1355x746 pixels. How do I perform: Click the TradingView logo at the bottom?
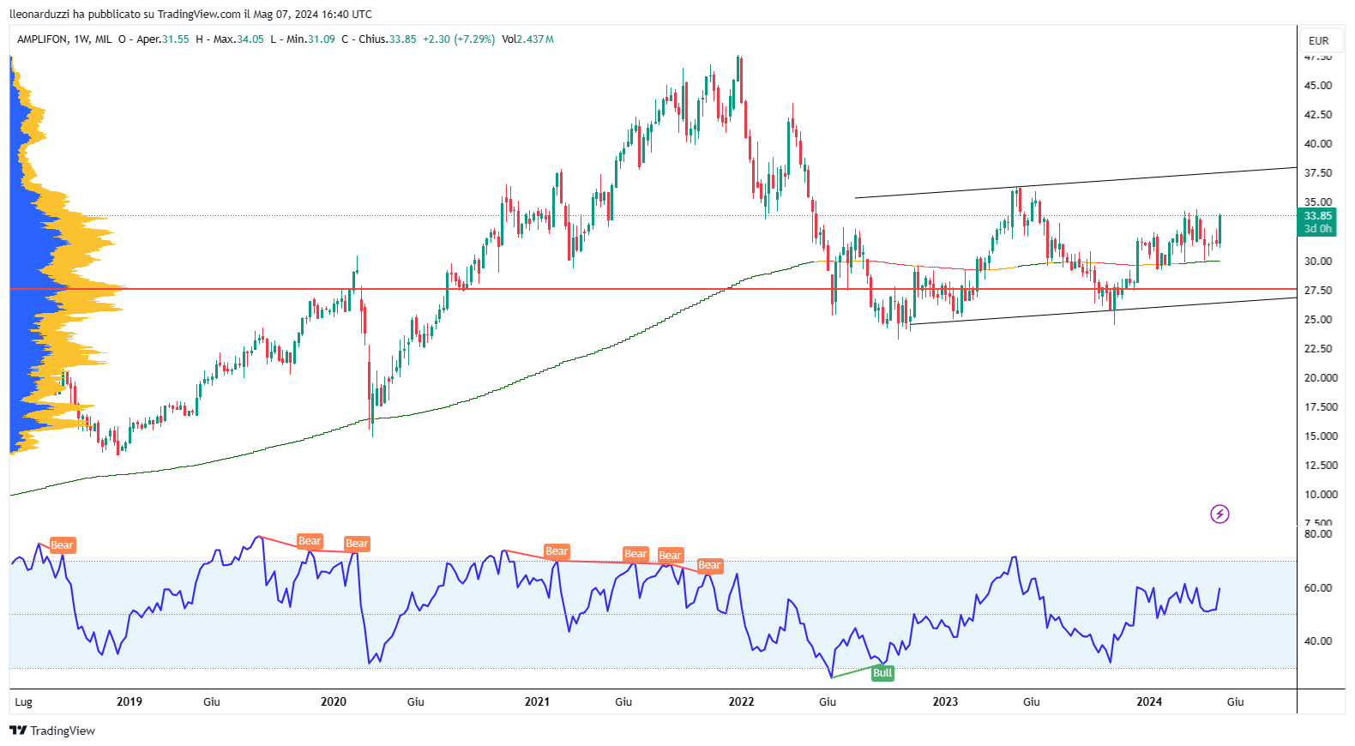(52, 731)
